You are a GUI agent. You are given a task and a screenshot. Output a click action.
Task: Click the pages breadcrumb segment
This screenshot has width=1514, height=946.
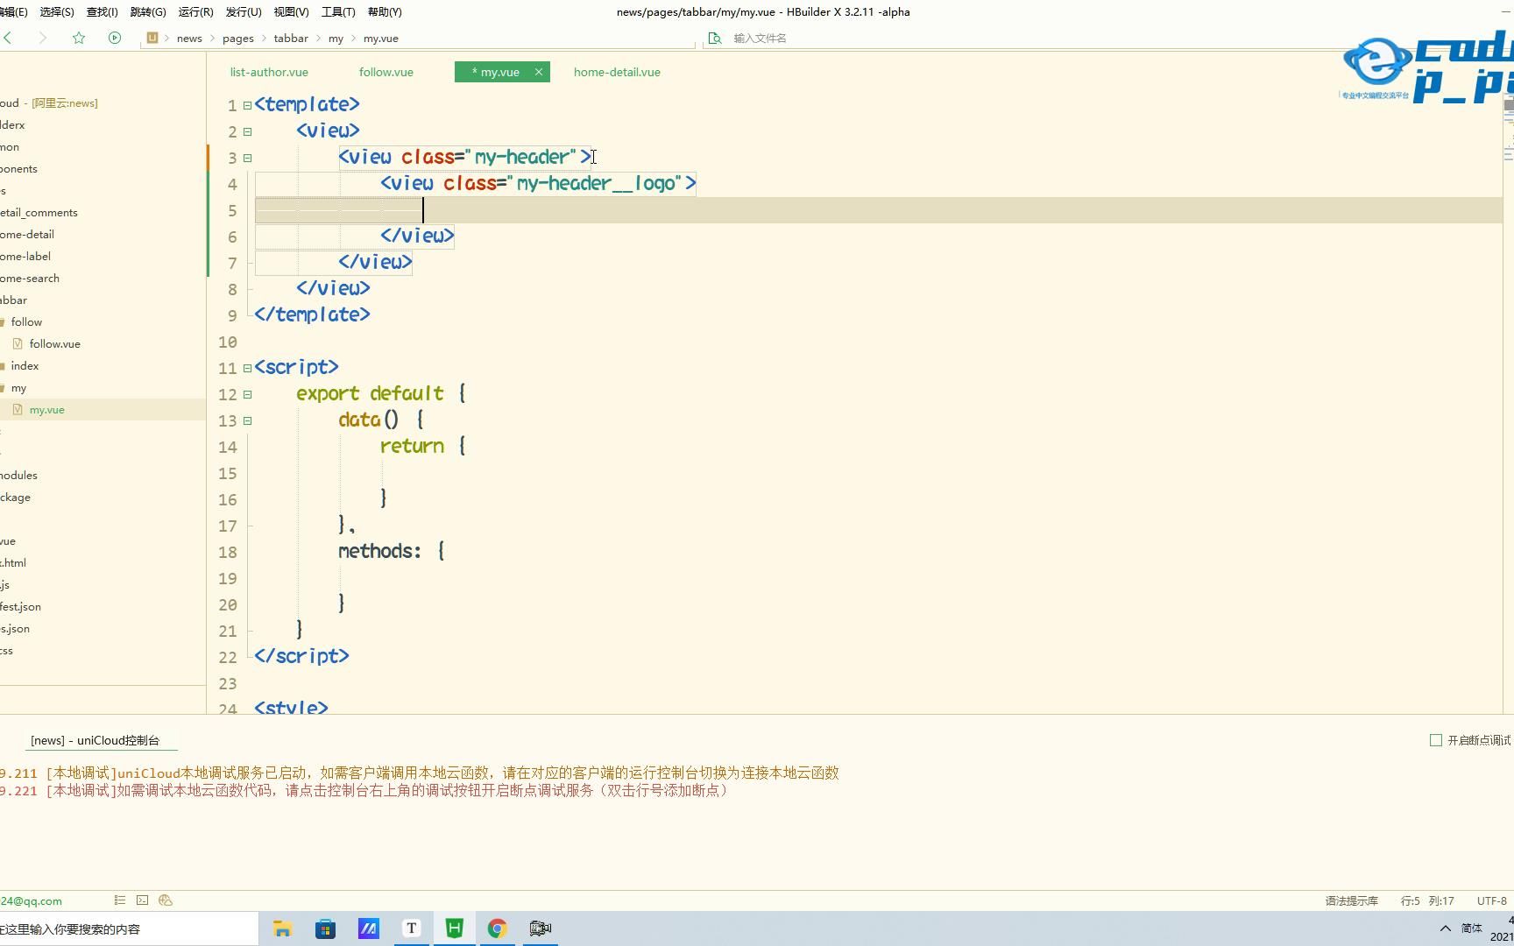pos(238,38)
